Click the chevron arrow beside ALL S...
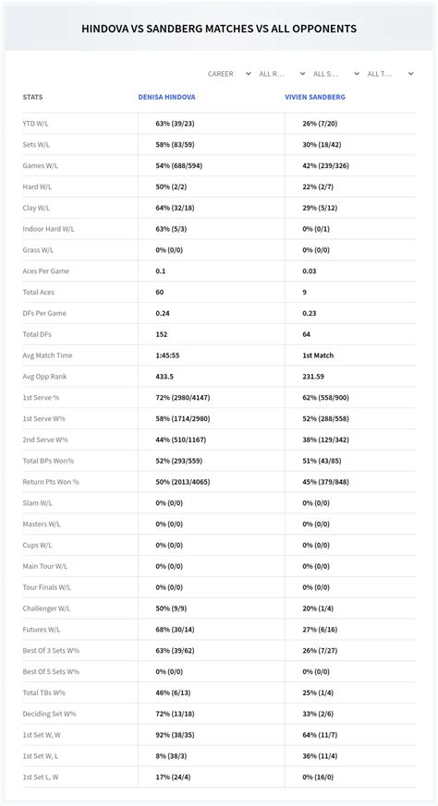The image size is (438, 806). [356, 74]
